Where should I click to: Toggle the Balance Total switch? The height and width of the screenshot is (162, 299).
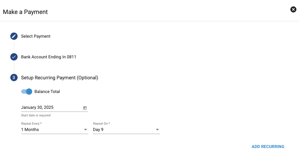[x=27, y=91]
